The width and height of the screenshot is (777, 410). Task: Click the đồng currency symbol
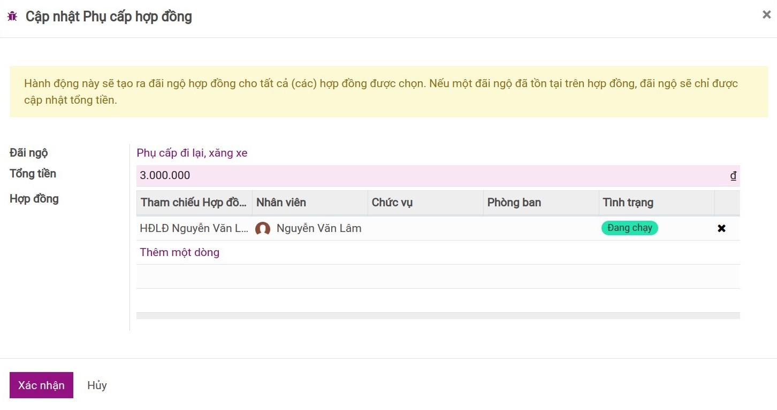(x=733, y=176)
